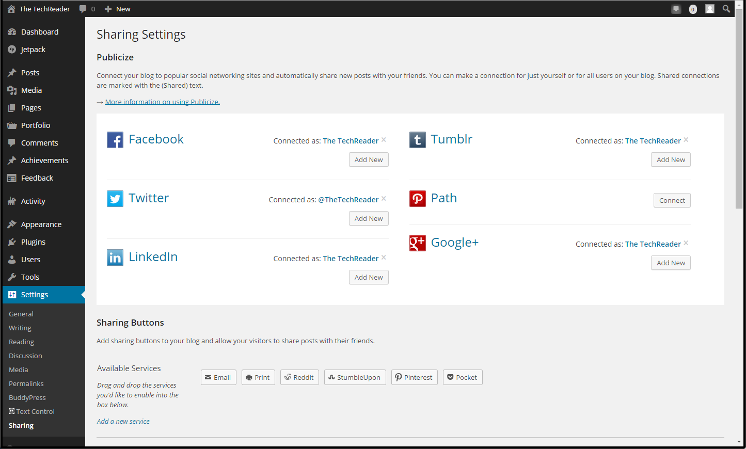
Task: Select the Pinterest sharing service button
Action: (415, 377)
